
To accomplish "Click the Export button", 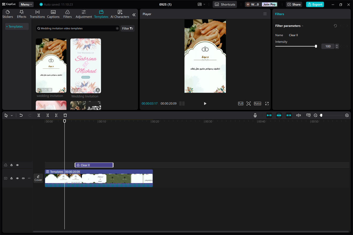I will coord(315,4).
